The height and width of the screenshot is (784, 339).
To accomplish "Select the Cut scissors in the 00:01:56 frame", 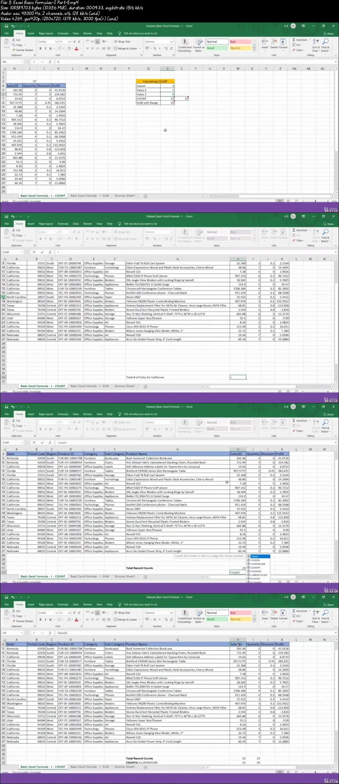I will (14, 40).
